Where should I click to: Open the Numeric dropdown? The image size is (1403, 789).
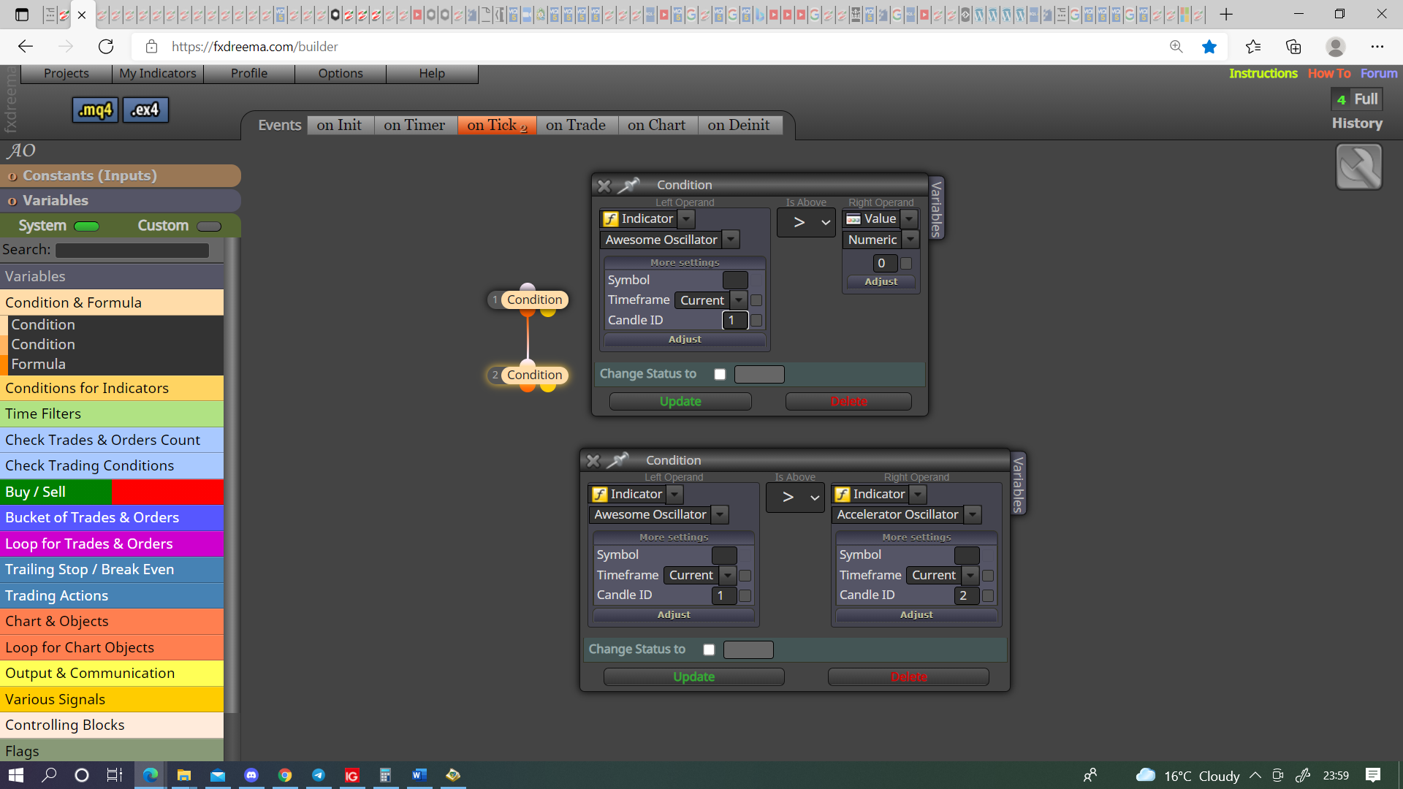point(910,240)
